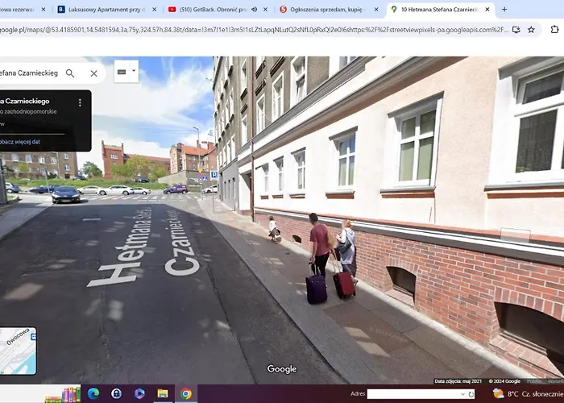Click the install app icon in address bar

[x=516, y=30]
